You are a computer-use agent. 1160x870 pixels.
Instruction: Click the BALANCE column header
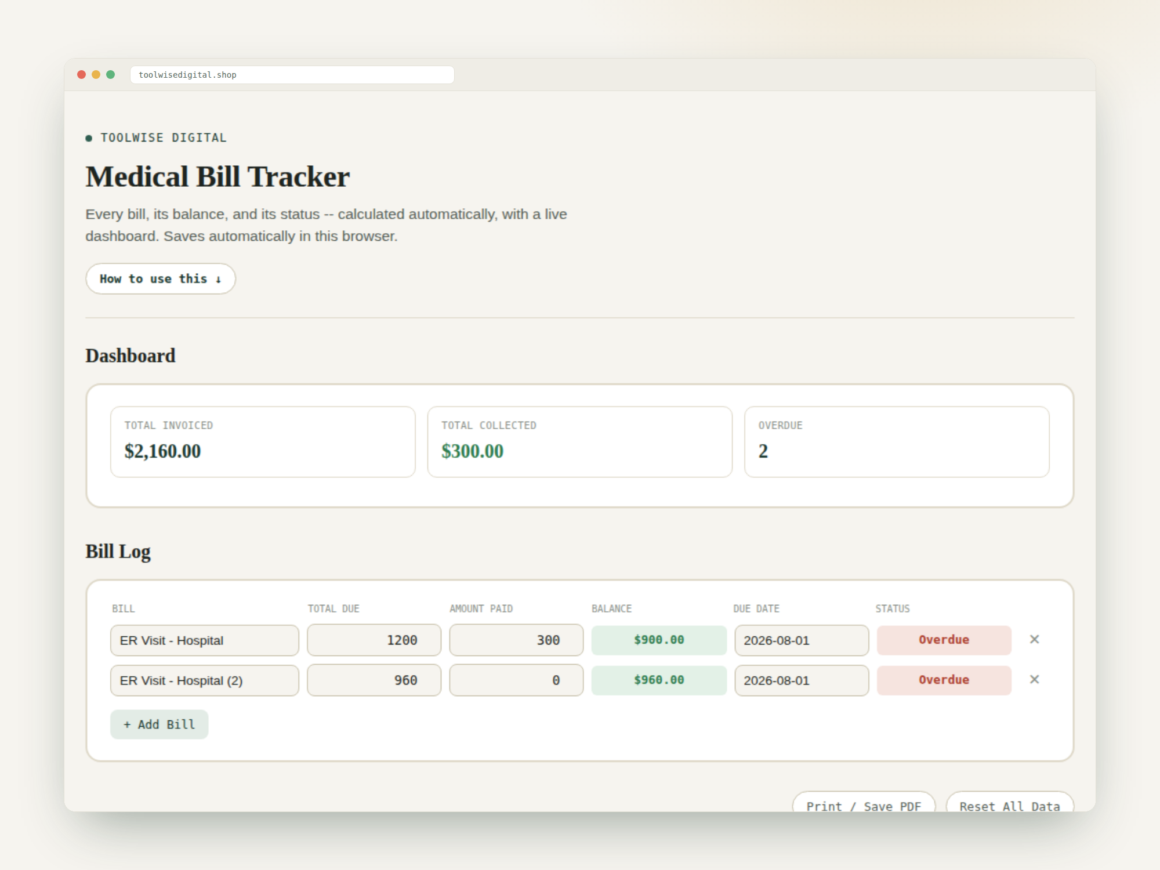(x=611, y=608)
